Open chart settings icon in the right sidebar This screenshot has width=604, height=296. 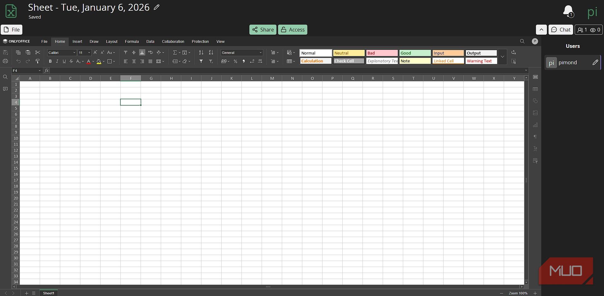point(535,125)
